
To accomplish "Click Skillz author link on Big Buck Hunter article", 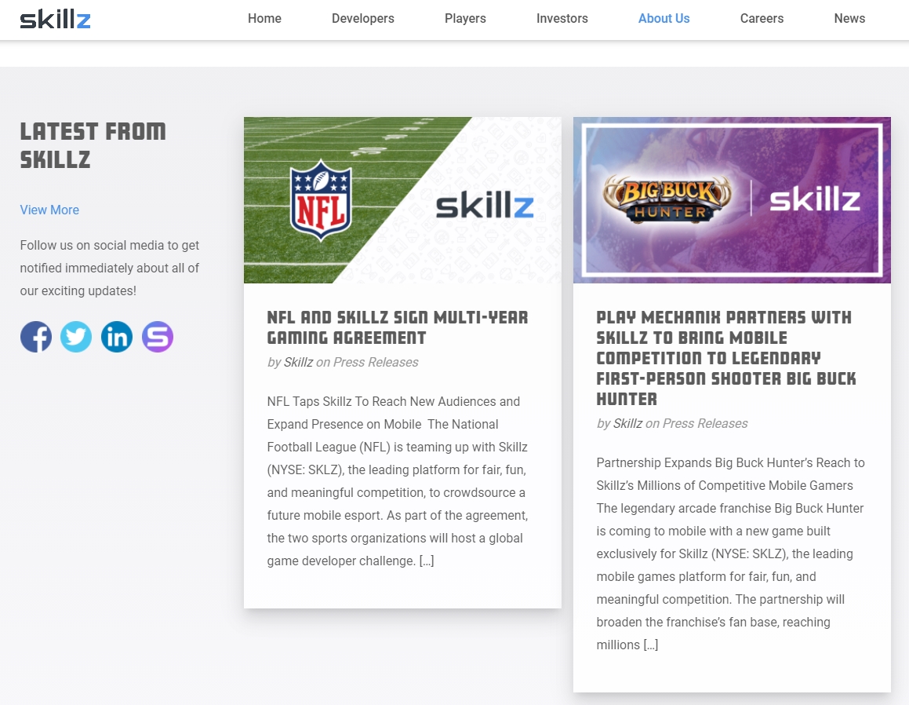I will pyautogui.click(x=627, y=424).
